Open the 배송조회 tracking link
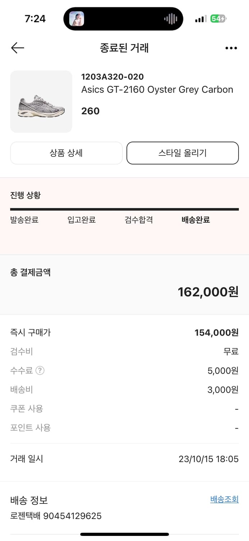This screenshot has height=541, width=249. click(x=224, y=499)
